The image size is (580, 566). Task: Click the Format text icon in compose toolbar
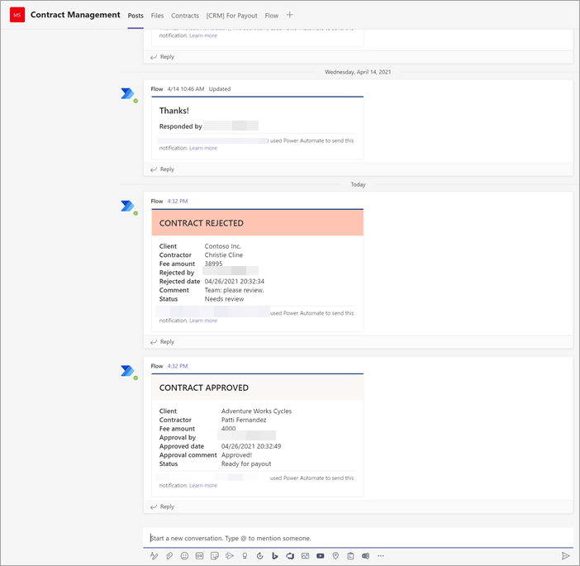coord(154,556)
